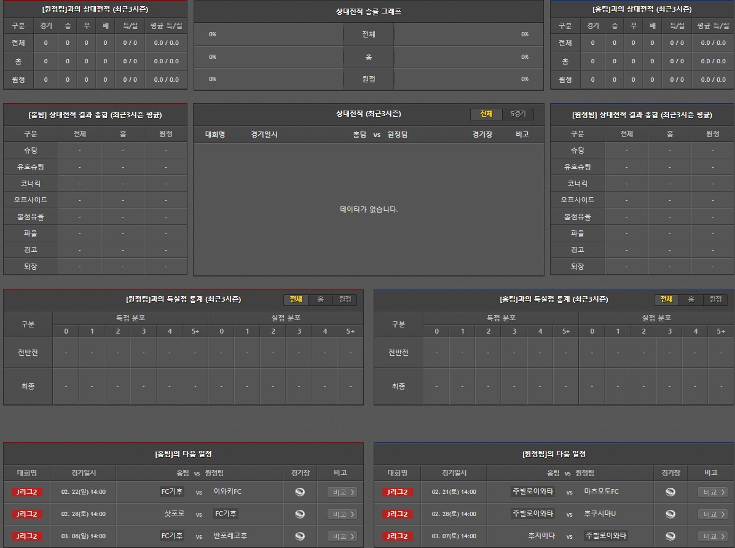Screen dimensions: 735x548
Task: Click stadium icon for FC기후 vs 이와키FC match
Action: tap(300, 491)
